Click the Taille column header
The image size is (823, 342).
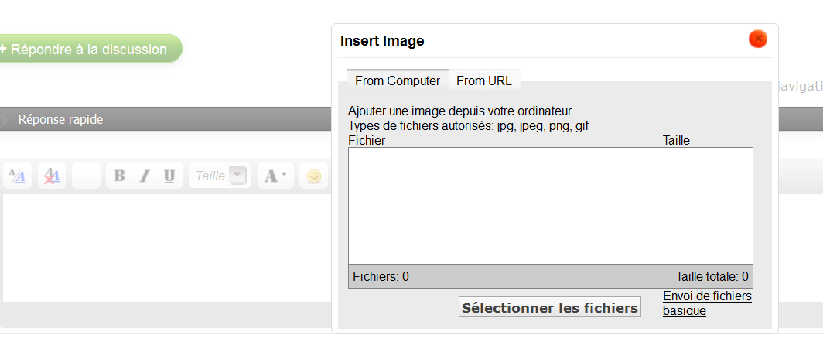[676, 141]
